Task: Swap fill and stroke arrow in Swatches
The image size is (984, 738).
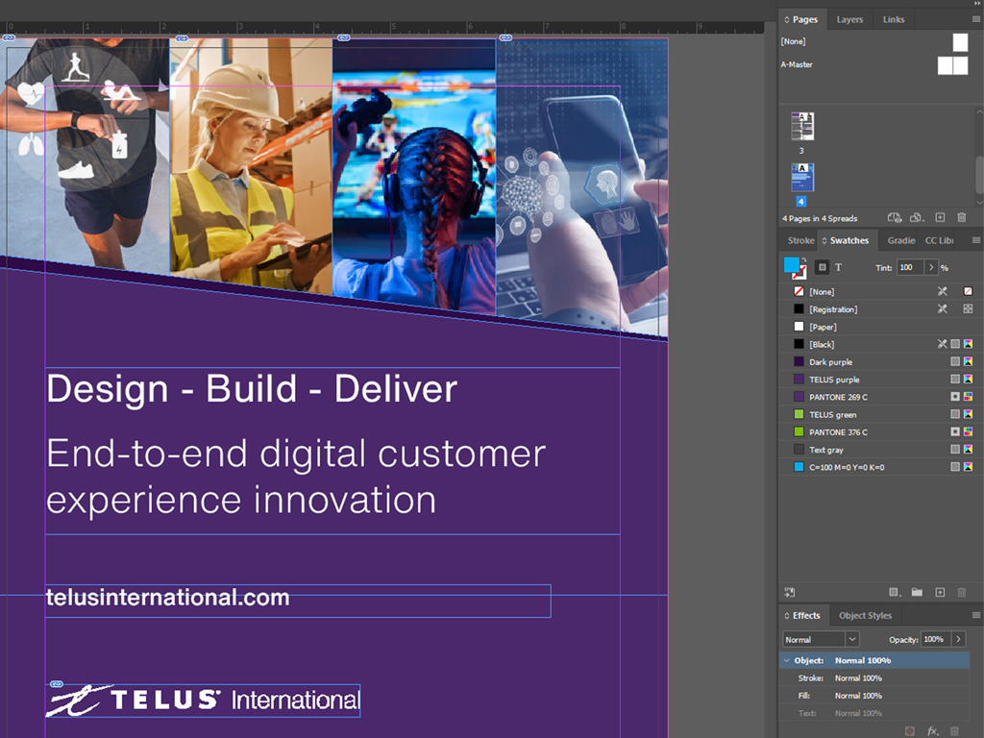Action: 804,259
